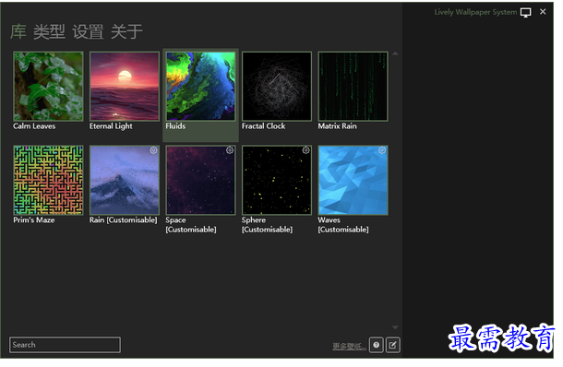The image size is (563, 367).
Task: Open the 更多壁纸 more wallpapers link
Action: (350, 346)
